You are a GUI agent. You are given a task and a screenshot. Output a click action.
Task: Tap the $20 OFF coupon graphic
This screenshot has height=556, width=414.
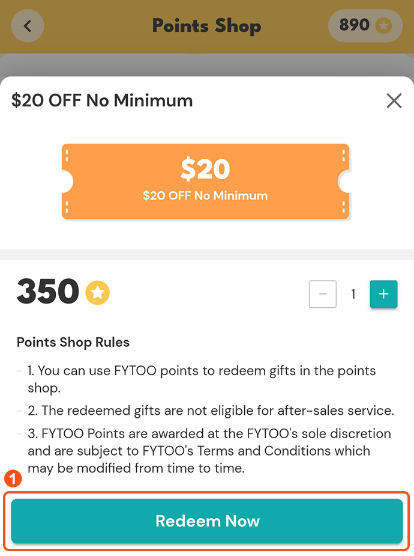pos(206,181)
